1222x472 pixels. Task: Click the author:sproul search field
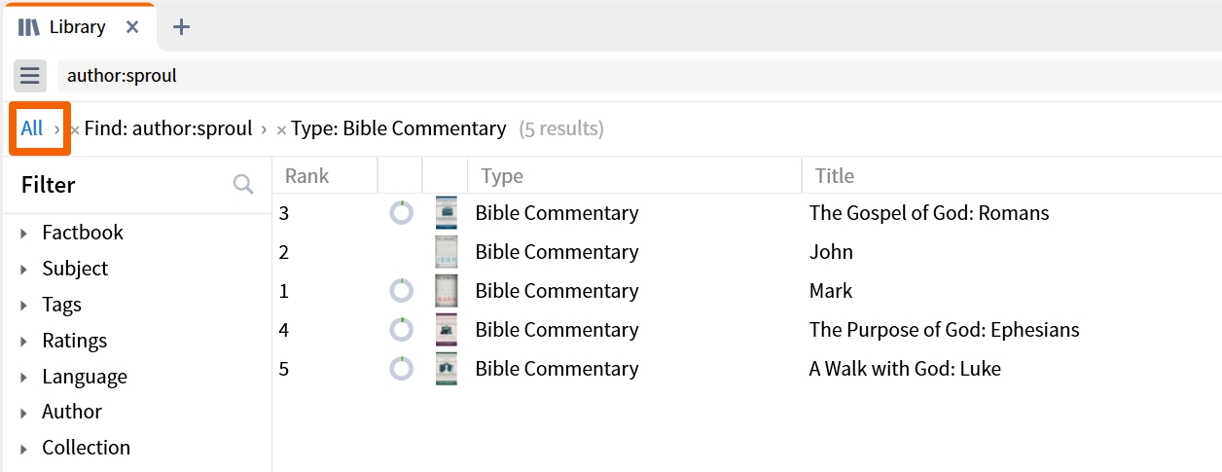638,75
